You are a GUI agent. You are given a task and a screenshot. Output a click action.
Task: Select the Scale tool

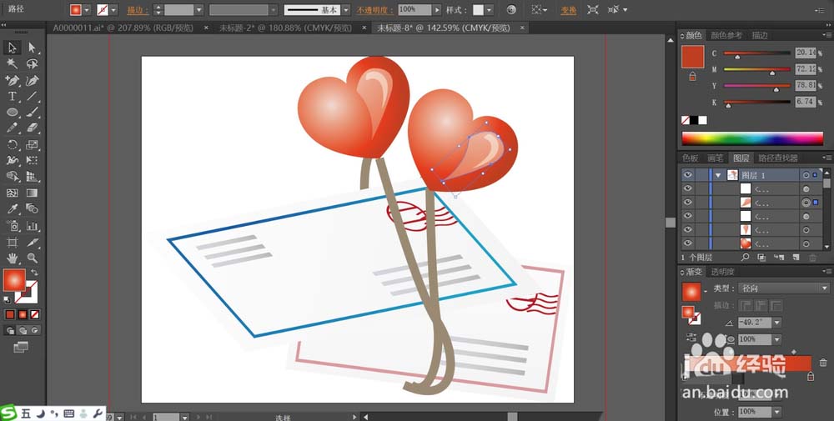(32, 144)
